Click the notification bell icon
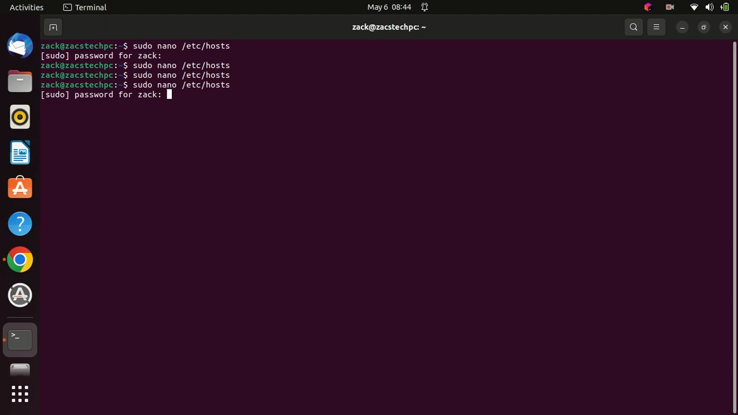This screenshot has width=738, height=415. pos(424,7)
